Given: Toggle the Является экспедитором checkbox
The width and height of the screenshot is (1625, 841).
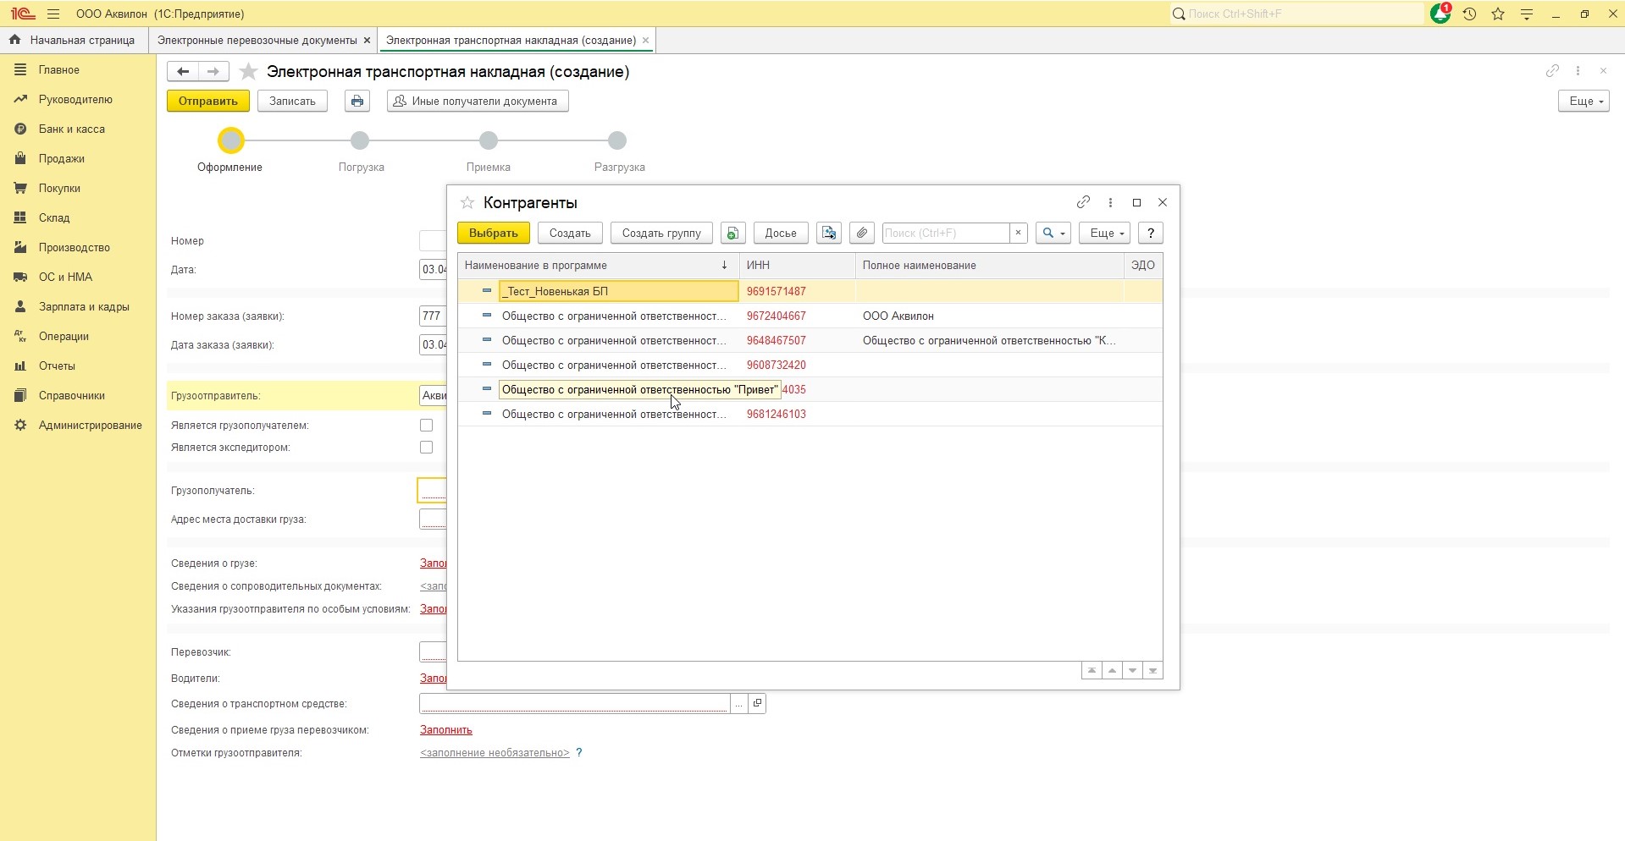Looking at the screenshot, I should coord(426,447).
